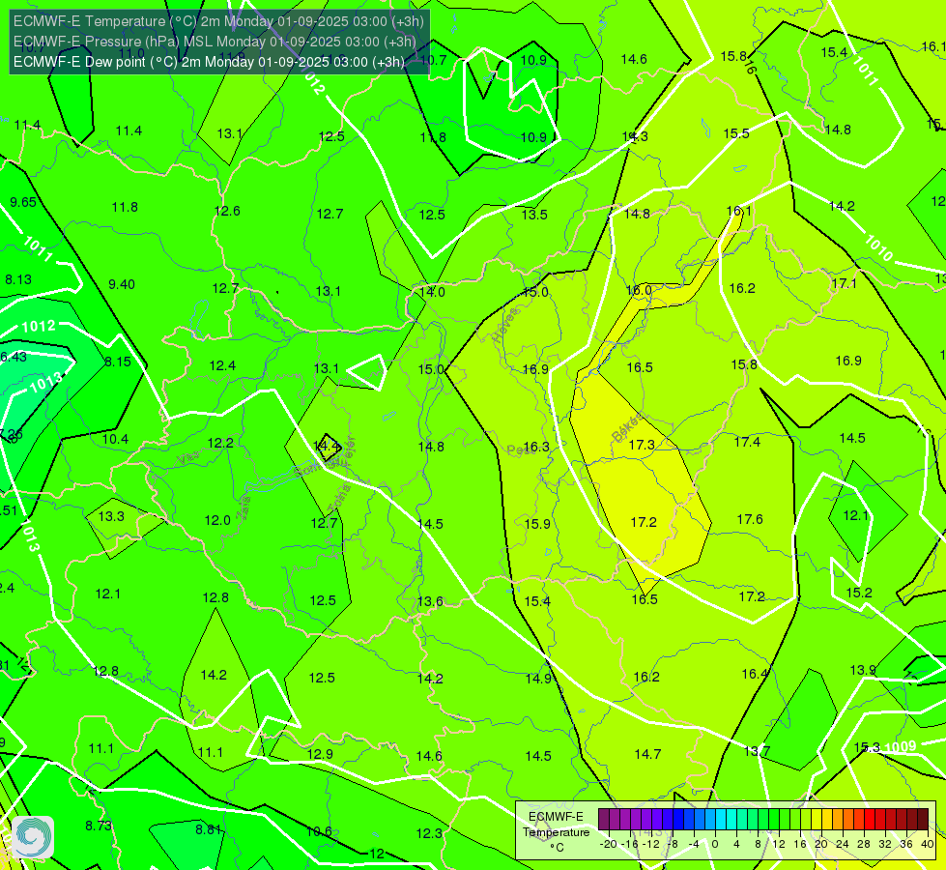Click the 12.0 temperature value

click(217, 520)
